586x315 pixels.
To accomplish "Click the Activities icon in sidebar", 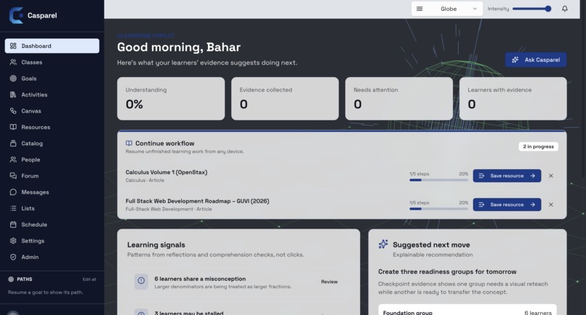I will 13,95.
